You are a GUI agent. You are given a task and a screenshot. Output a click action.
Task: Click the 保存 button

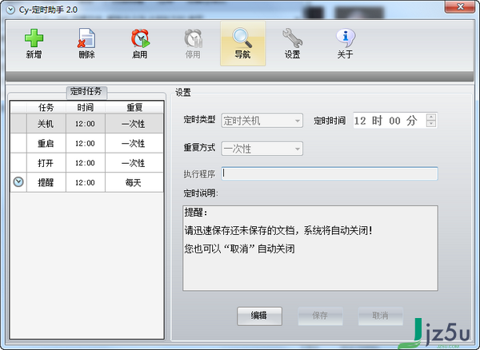click(320, 316)
